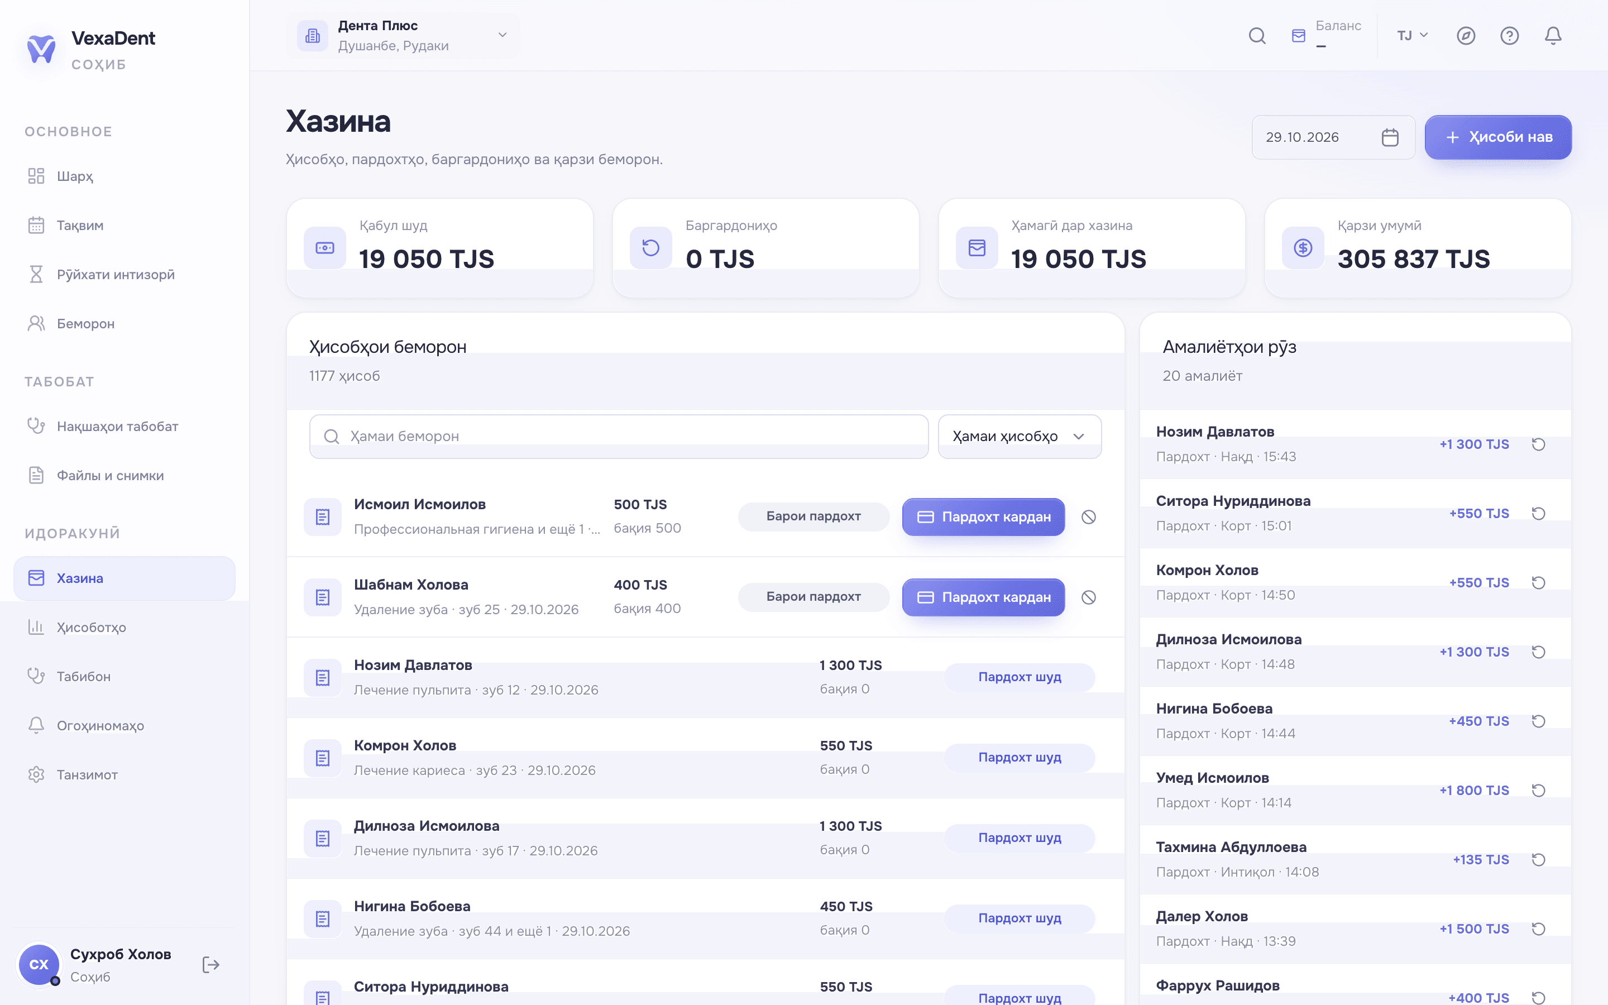Open Танзимот settings in sidebar
The height and width of the screenshot is (1005, 1608).
(125, 775)
